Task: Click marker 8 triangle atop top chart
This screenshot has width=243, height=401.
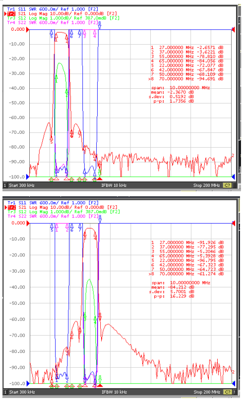Action: click(100, 27)
